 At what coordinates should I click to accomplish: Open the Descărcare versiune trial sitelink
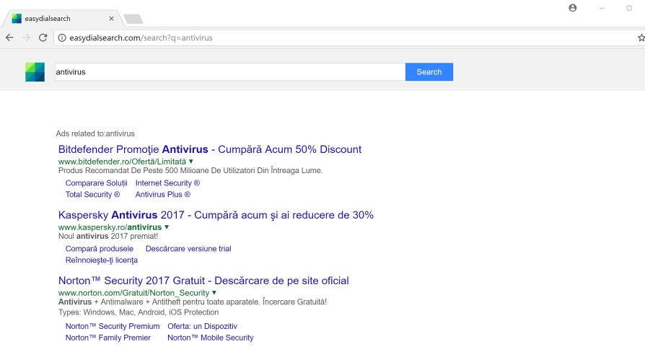tap(188, 249)
